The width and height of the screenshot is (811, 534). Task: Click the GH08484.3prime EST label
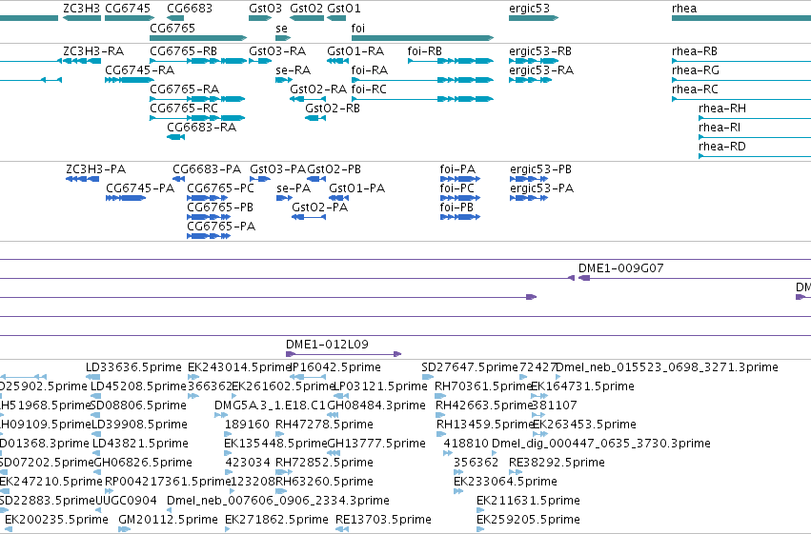(376, 405)
